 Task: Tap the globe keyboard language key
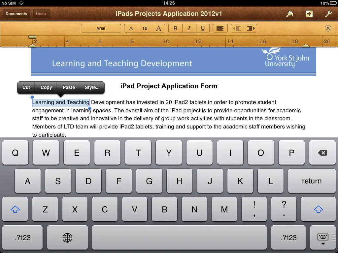[67, 238]
